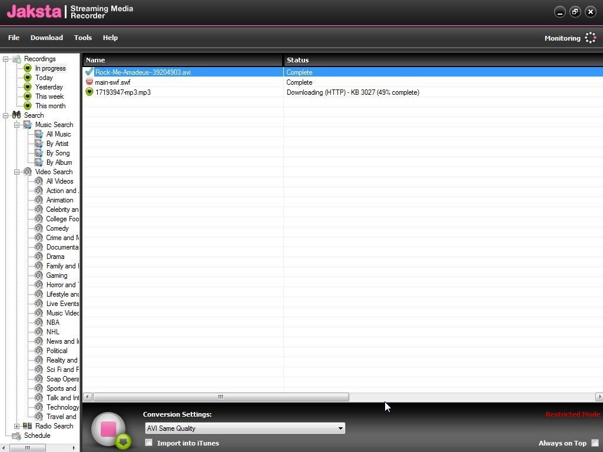Screen dimensions: 603x452
Task: Collapse the Recordings tree branch
Action: click(5, 59)
